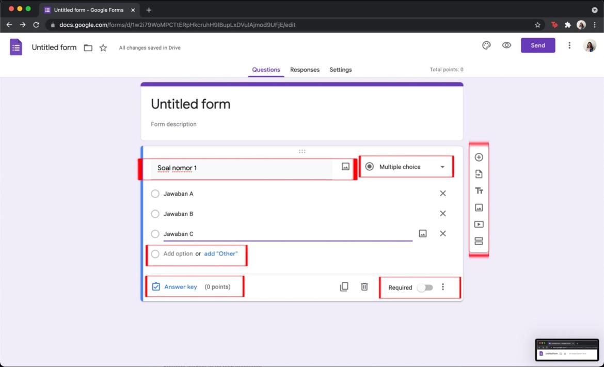Duplicate the question with the copy icon
The width and height of the screenshot is (604, 367).
[344, 286]
